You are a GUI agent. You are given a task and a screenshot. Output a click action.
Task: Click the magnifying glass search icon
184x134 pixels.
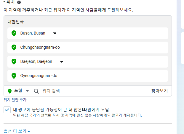pyautogui.click(x=36, y=91)
